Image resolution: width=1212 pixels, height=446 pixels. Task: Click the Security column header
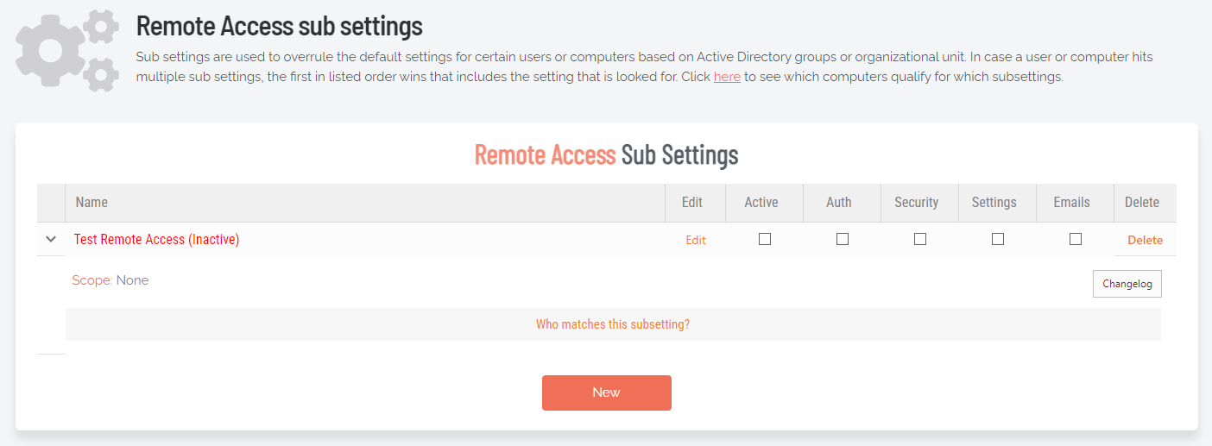click(916, 202)
